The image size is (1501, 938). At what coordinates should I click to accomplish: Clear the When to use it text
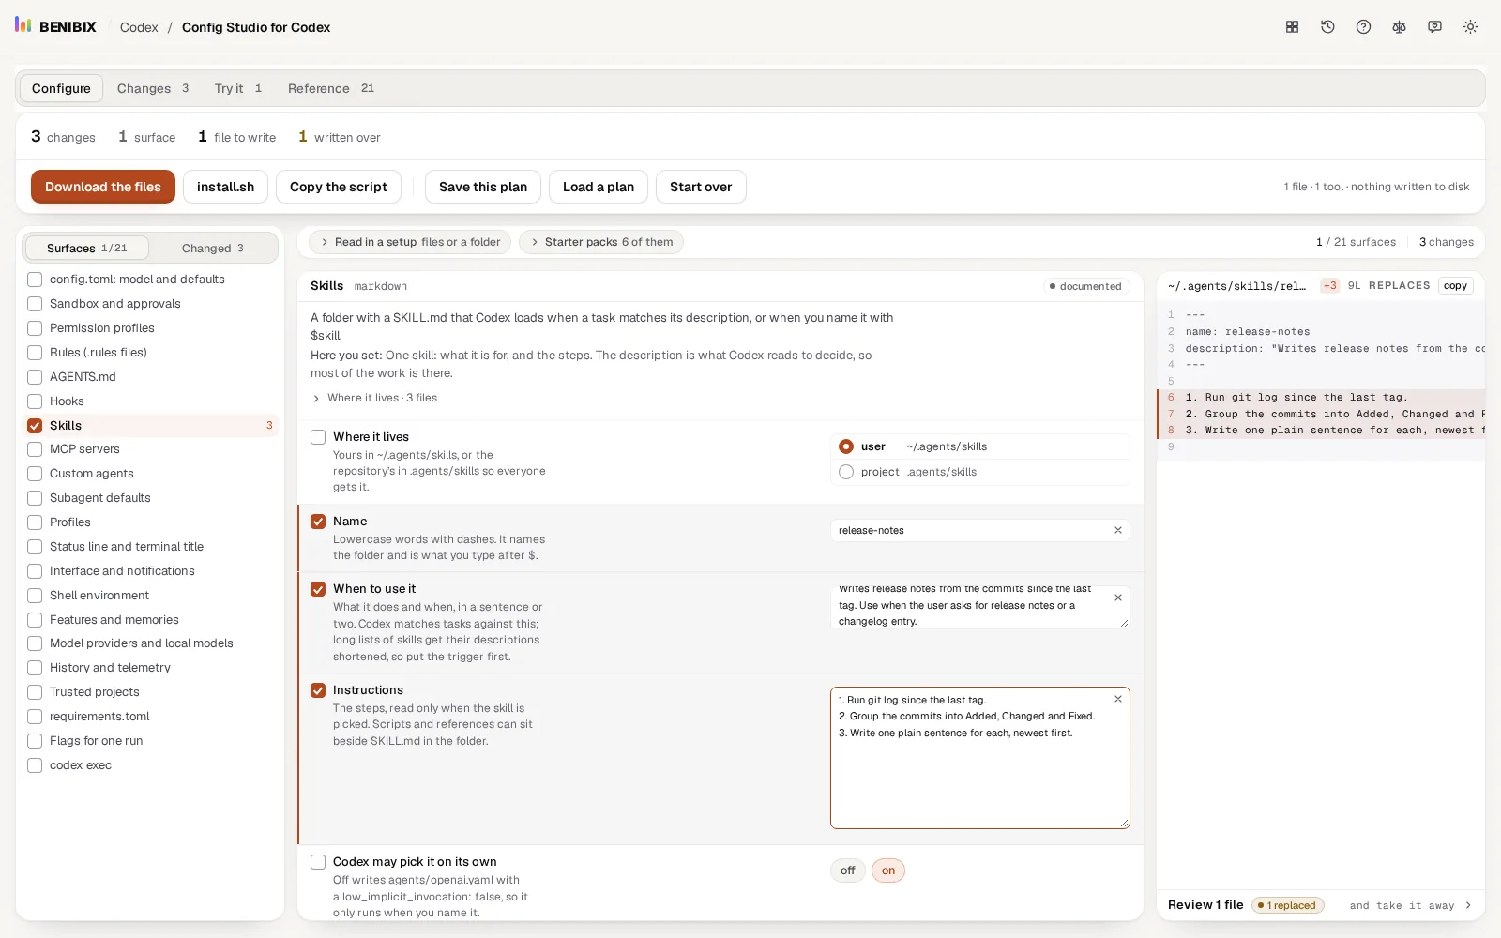click(x=1118, y=598)
